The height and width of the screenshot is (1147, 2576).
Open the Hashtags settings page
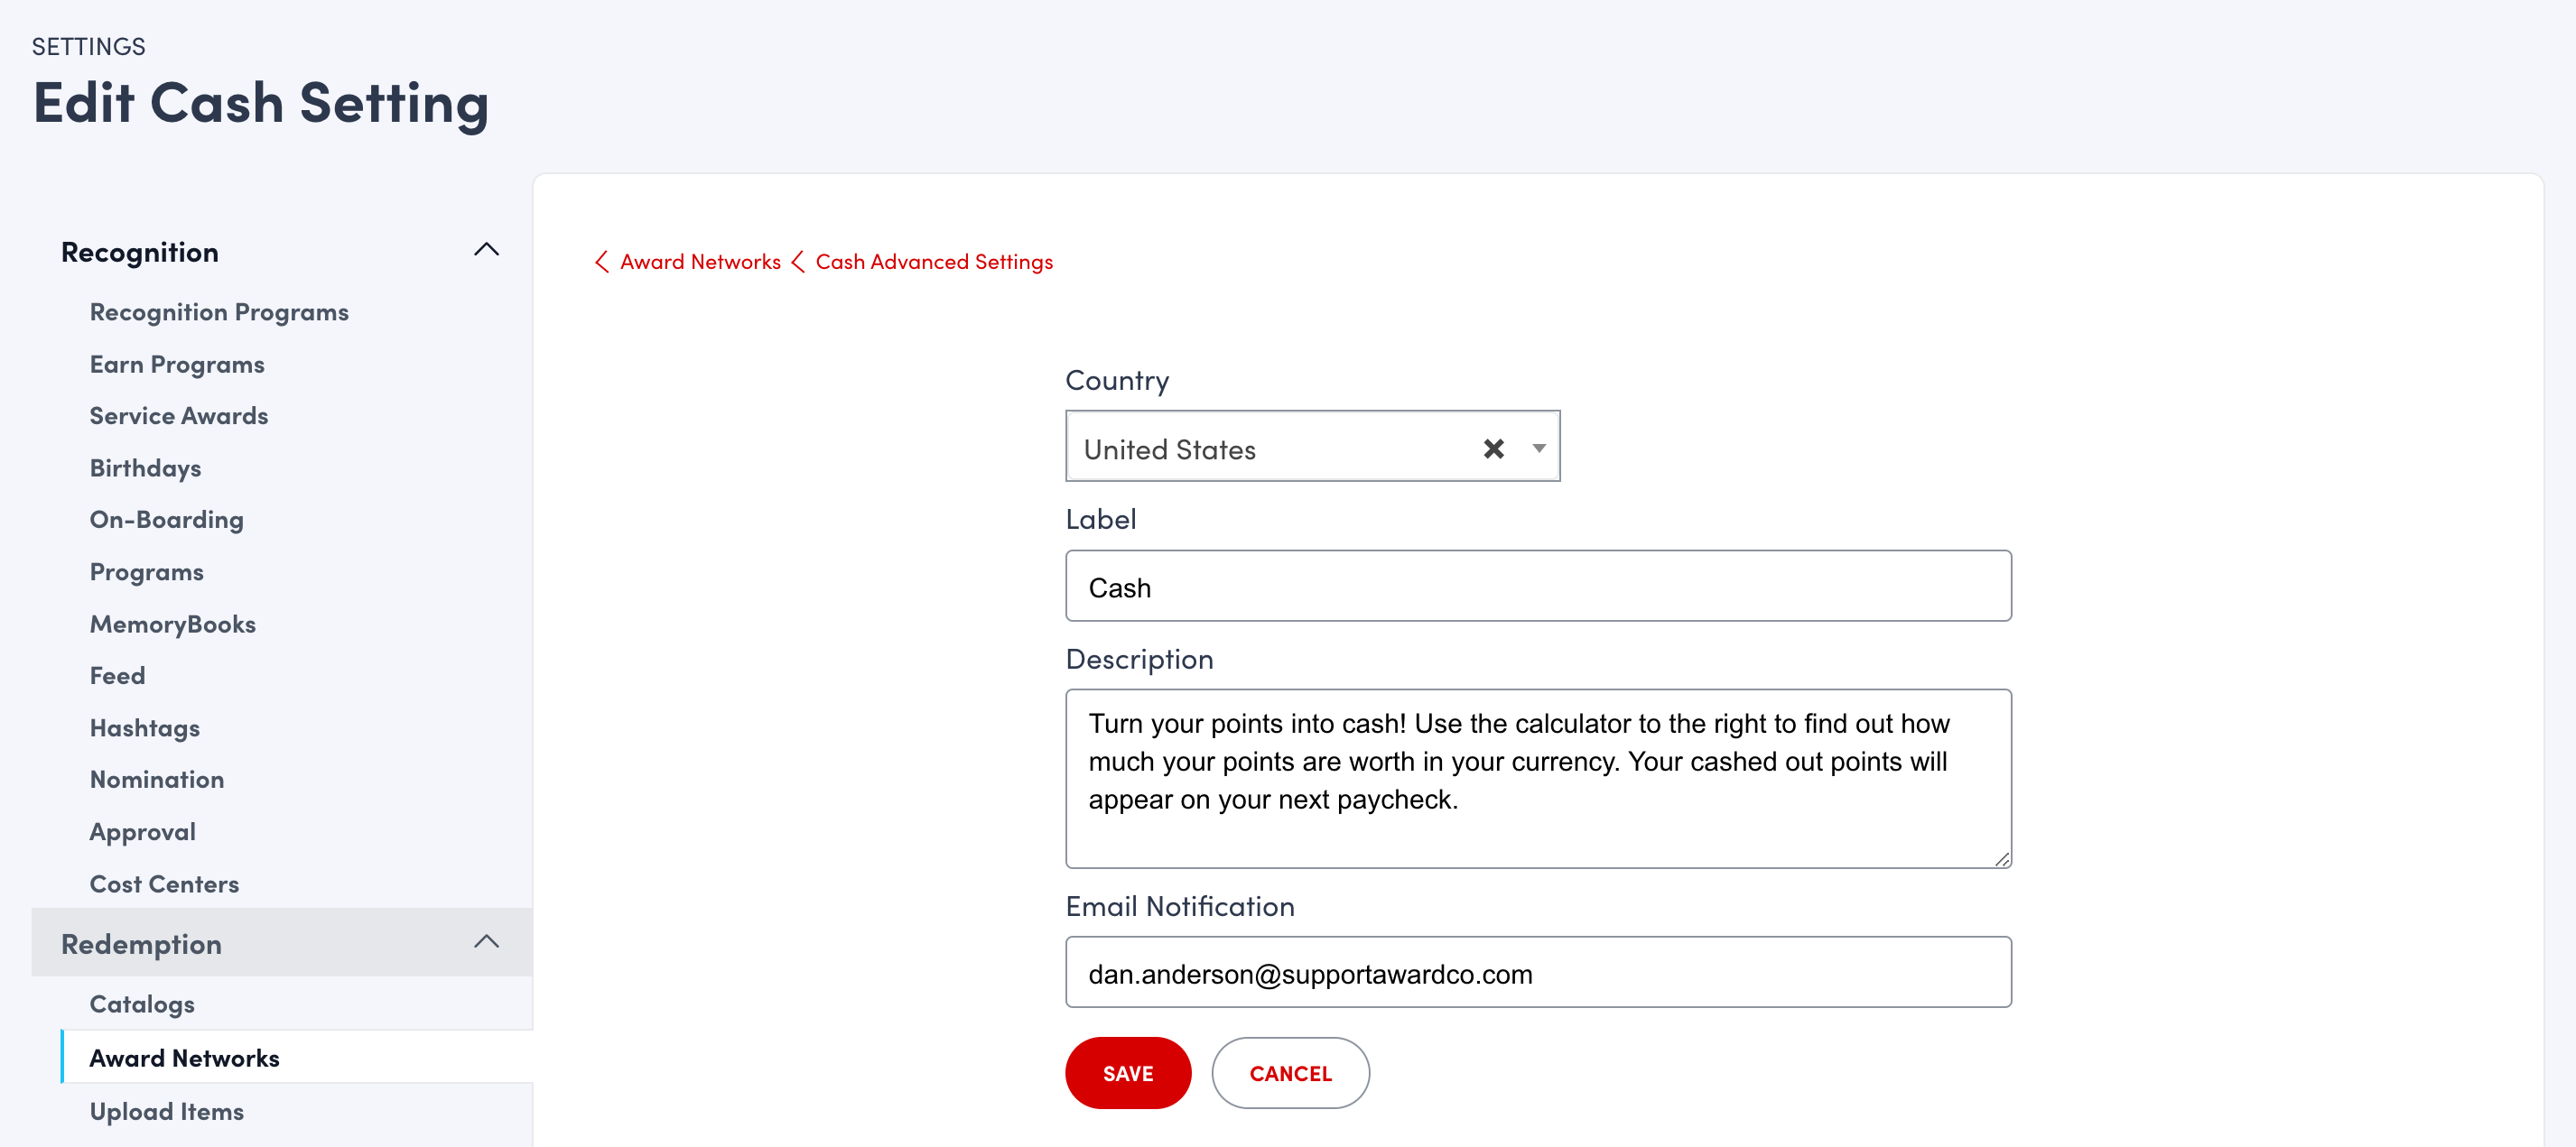(x=145, y=728)
